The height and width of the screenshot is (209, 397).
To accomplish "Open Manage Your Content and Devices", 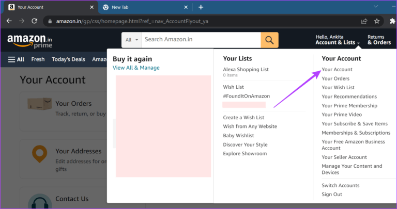I will click(x=352, y=169).
